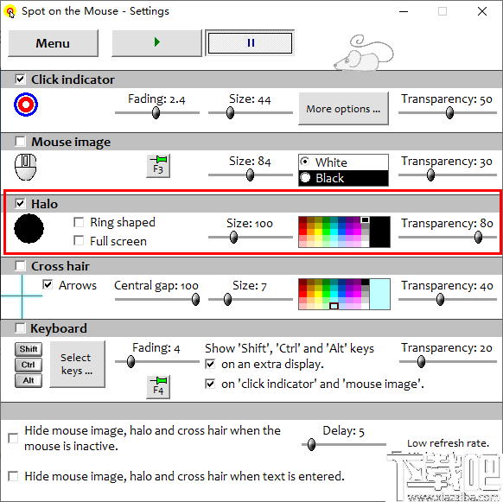The image size is (503, 502).
Task: Uncheck the Arrows checkbox
Action: (x=48, y=284)
